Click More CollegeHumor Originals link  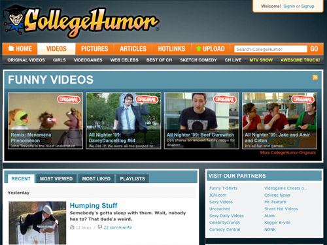click(288, 153)
